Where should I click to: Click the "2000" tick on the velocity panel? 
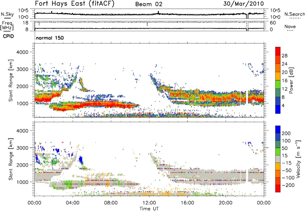pos(22,165)
